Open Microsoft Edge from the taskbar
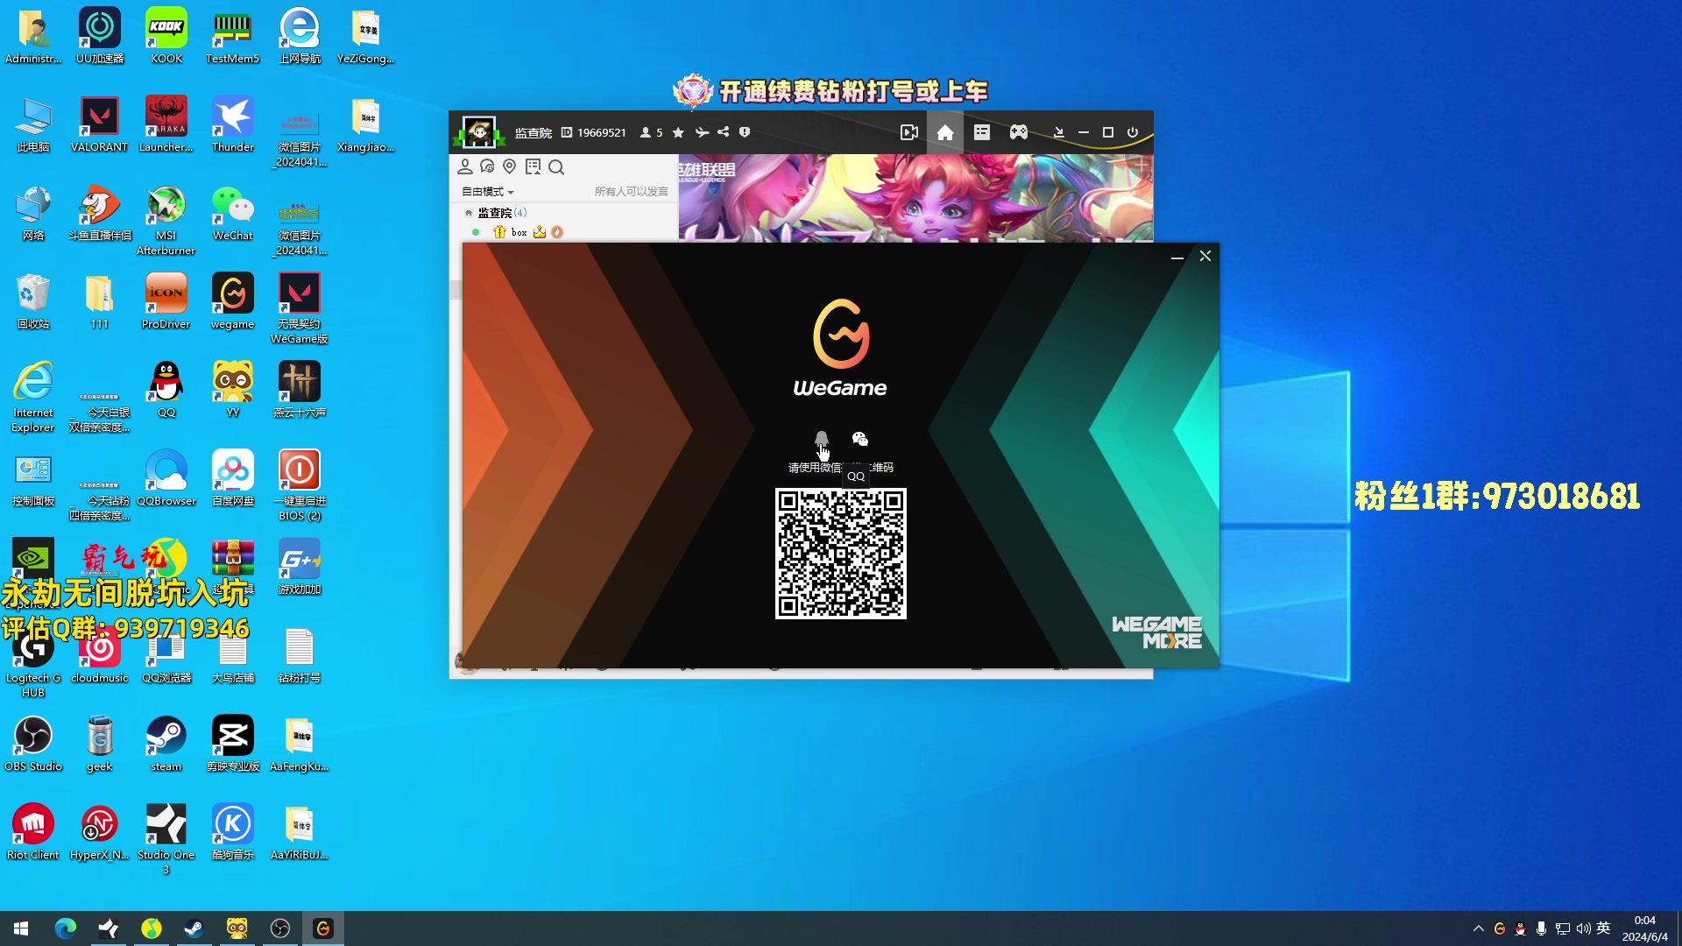 66,928
